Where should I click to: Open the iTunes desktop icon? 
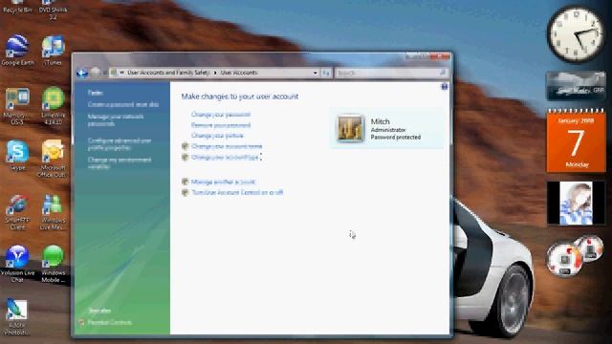click(x=53, y=50)
